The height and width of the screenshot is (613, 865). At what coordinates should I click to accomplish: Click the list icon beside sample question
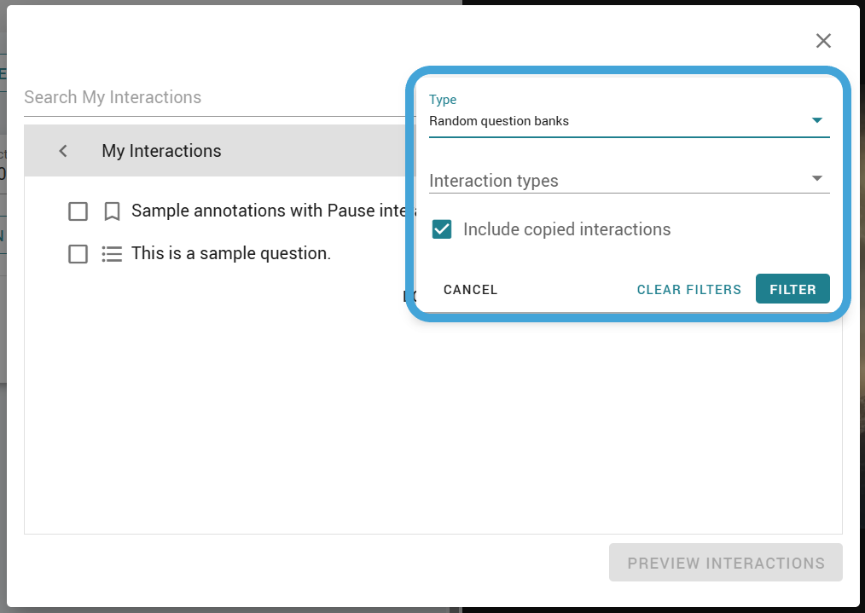tap(112, 254)
